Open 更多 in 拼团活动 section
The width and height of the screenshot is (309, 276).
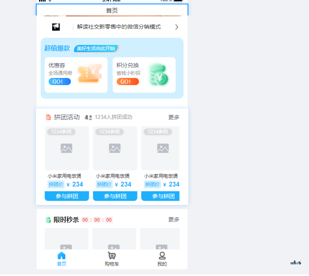pos(174,117)
